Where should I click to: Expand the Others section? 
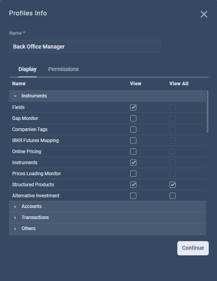(x=15, y=229)
